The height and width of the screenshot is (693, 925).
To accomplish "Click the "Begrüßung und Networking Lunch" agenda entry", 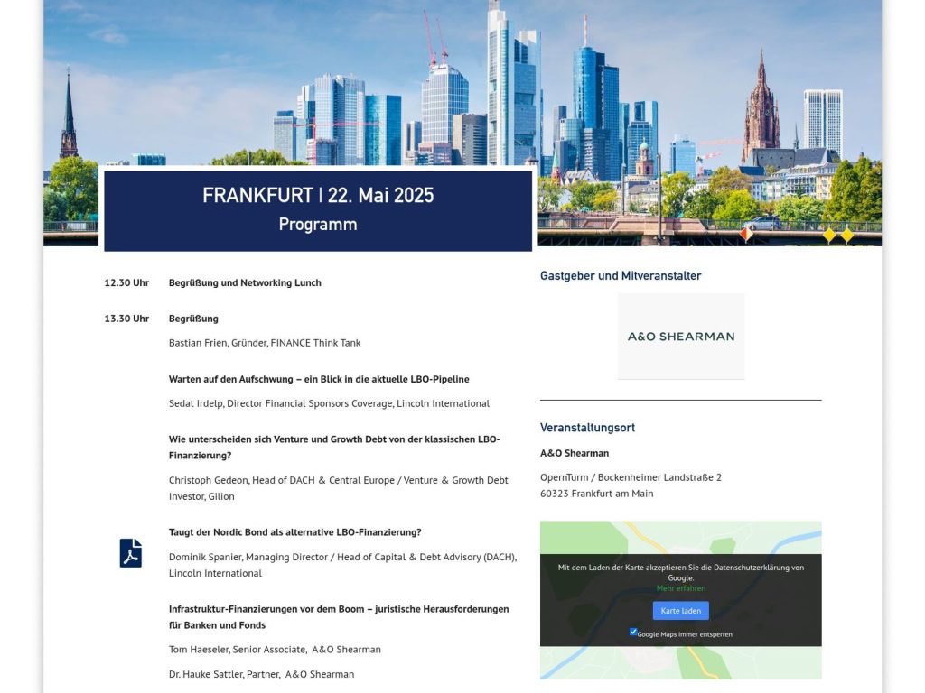I will 245,282.
